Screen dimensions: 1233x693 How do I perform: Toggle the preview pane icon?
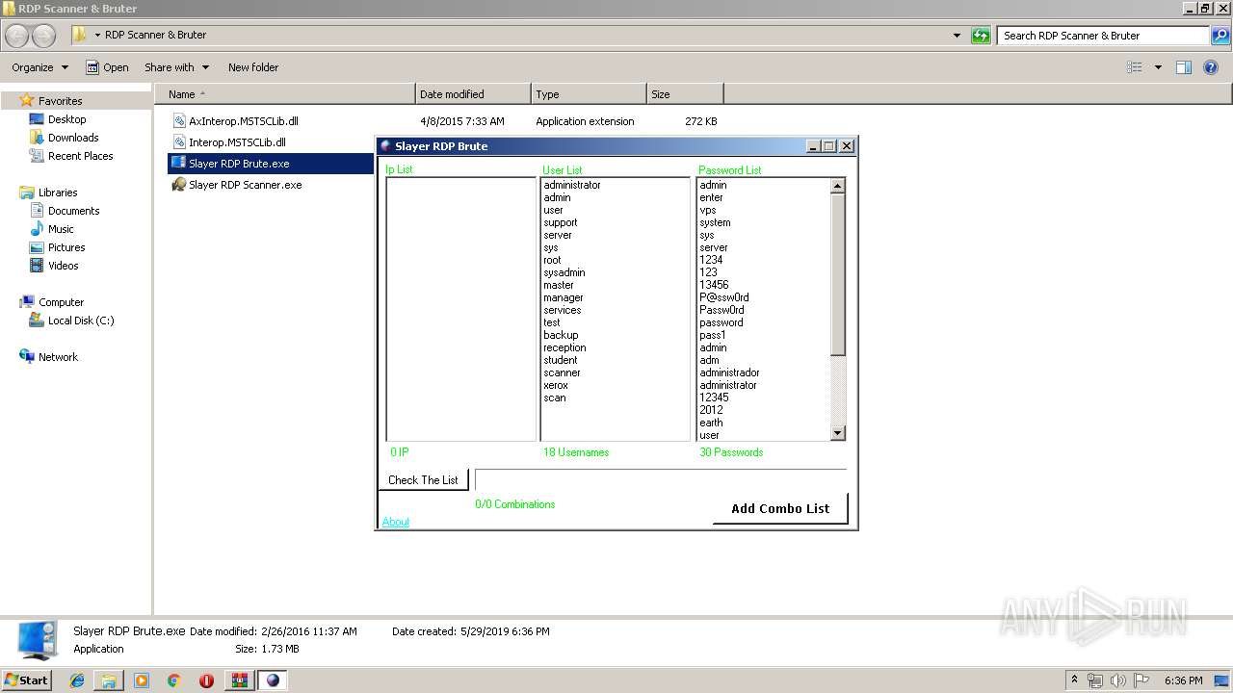coord(1184,67)
